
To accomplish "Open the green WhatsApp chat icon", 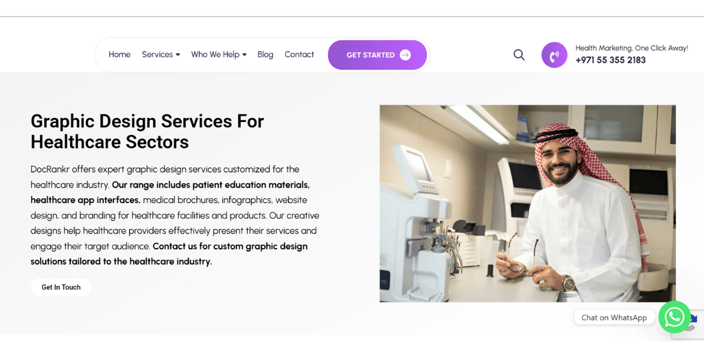I will point(675,317).
